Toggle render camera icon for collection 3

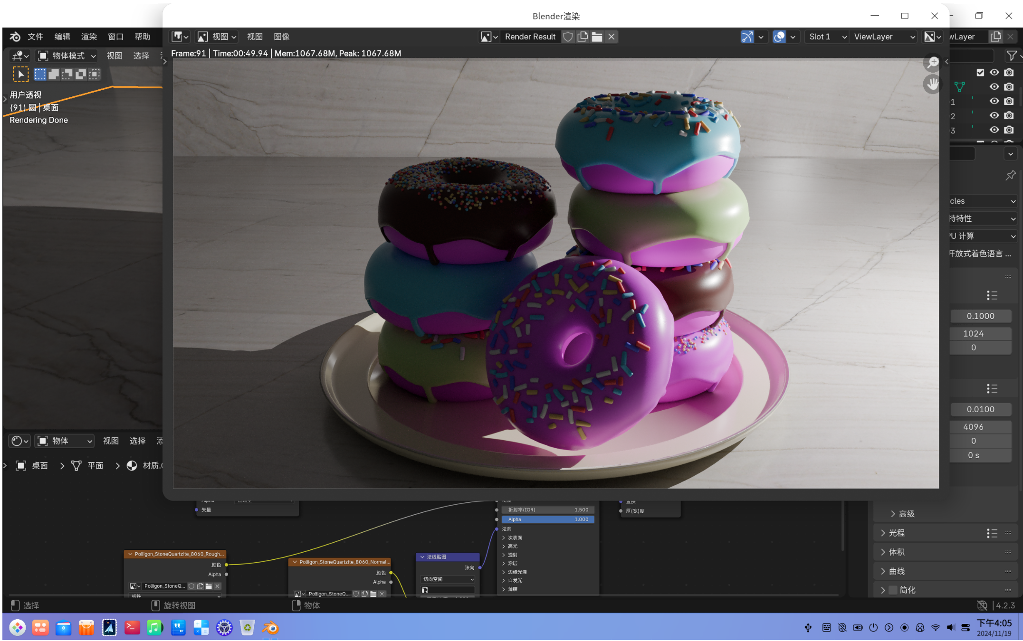(1009, 130)
